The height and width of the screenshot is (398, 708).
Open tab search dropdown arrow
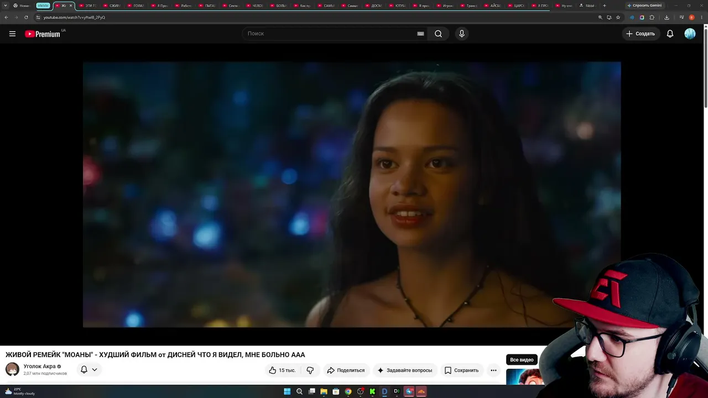[6, 6]
